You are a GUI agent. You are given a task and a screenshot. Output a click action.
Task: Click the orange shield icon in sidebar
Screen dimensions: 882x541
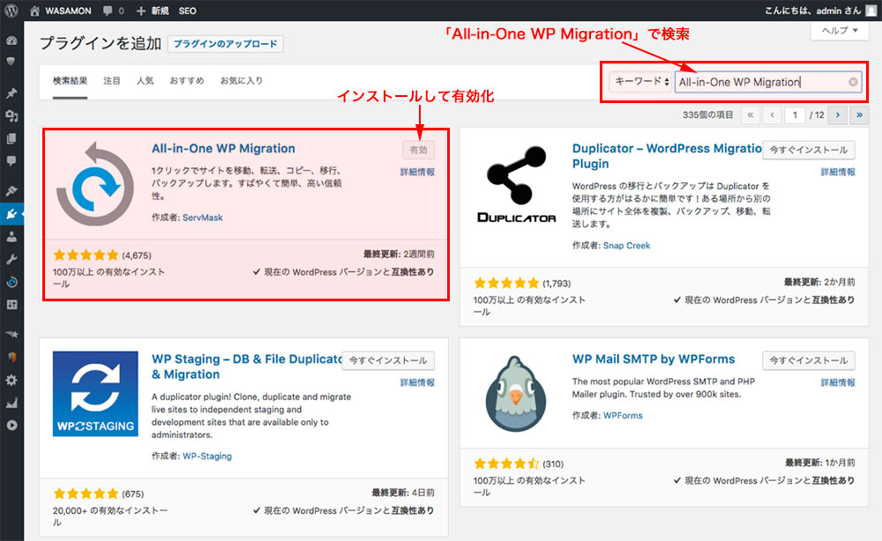click(11, 358)
